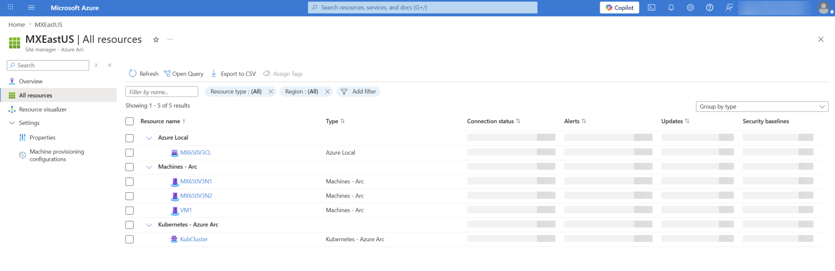
Task: Open the Resource type filter pill
Action: pyautogui.click(x=236, y=91)
